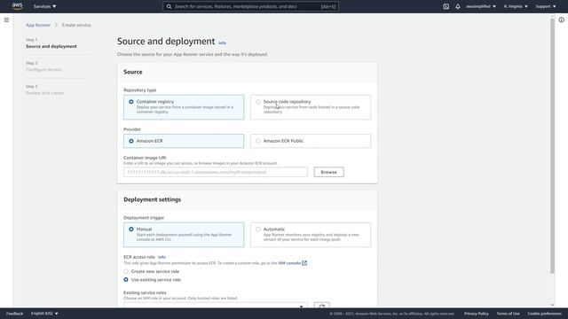Open the IAM console link
This screenshot has width=568, height=319.
pyautogui.click(x=289, y=263)
